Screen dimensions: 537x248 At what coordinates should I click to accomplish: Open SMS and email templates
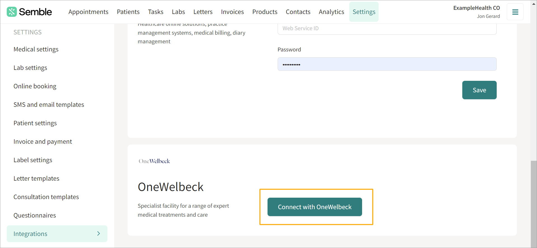[x=49, y=105]
